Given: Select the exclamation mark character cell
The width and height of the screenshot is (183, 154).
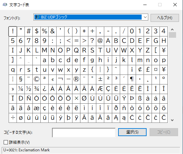Looking at the screenshot, I should click(x=13, y=31).
